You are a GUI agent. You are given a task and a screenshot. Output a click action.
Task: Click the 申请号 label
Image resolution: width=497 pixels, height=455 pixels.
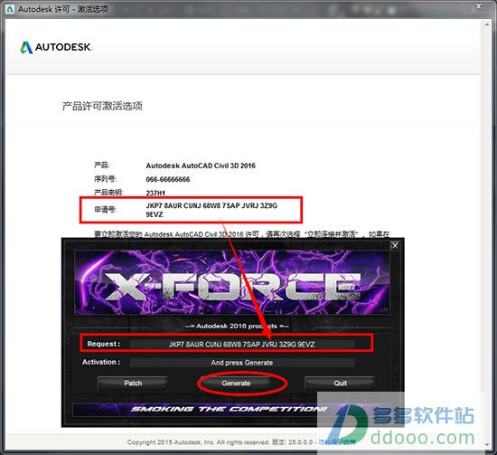pos(105,210)
